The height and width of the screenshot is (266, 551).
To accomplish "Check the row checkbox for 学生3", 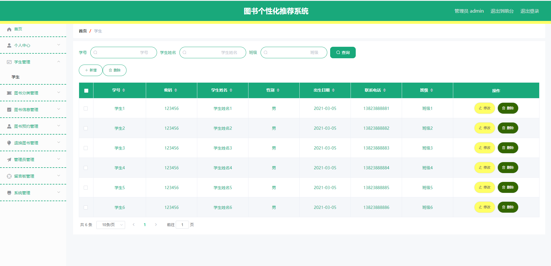I will [x=86, y=148].
